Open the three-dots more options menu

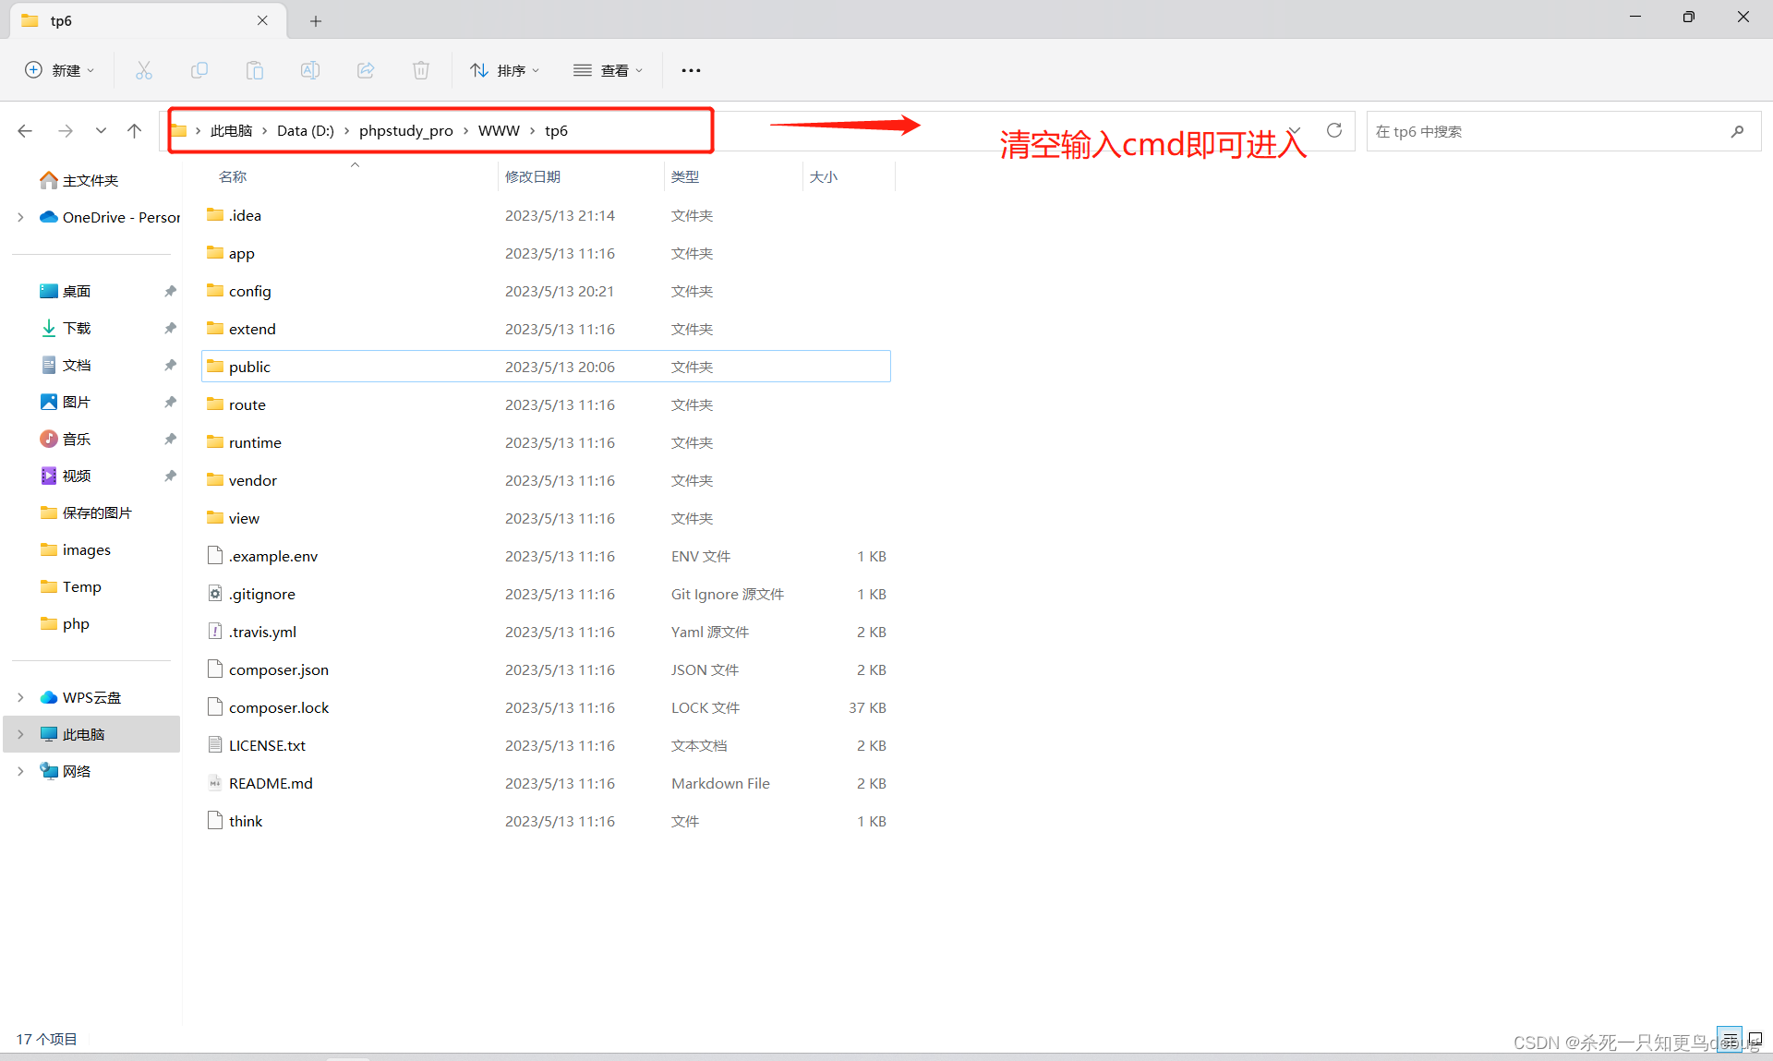click(691, 70)
